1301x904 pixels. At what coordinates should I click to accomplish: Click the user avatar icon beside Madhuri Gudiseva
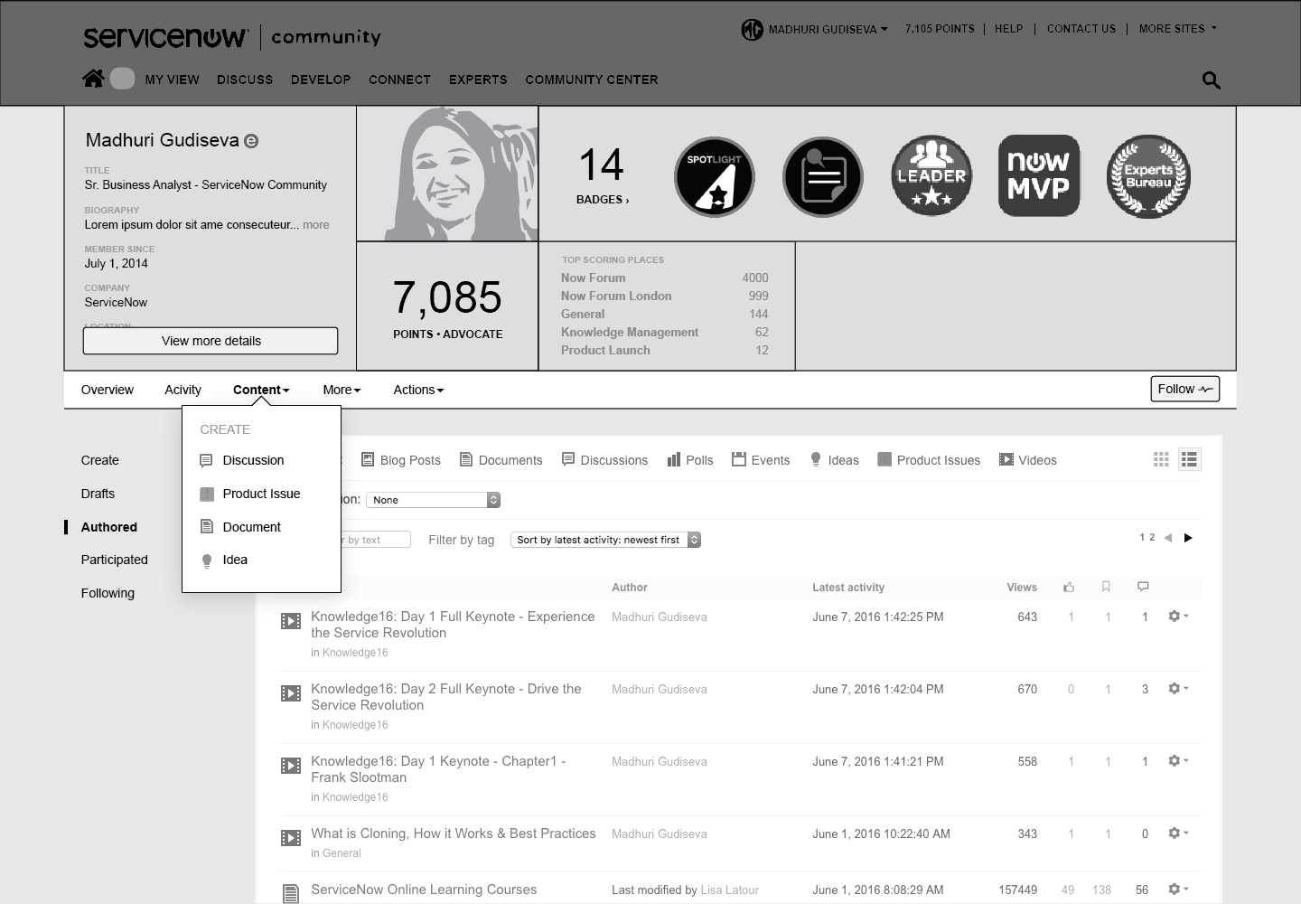[x=753, y=30]
